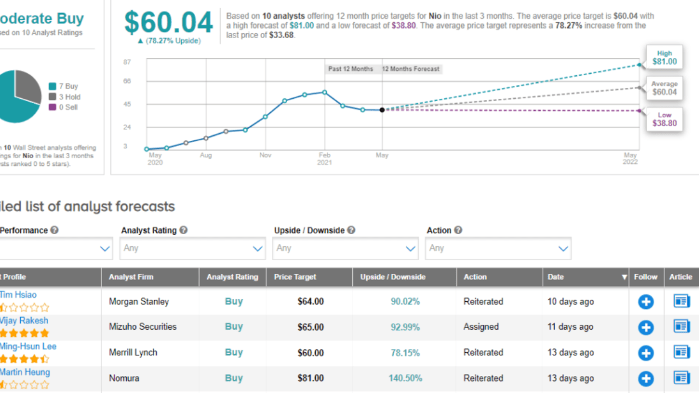This screenshot has height=393, width=699.
Task: Click the analyst ratings pie chart
Action: point(16,96)
